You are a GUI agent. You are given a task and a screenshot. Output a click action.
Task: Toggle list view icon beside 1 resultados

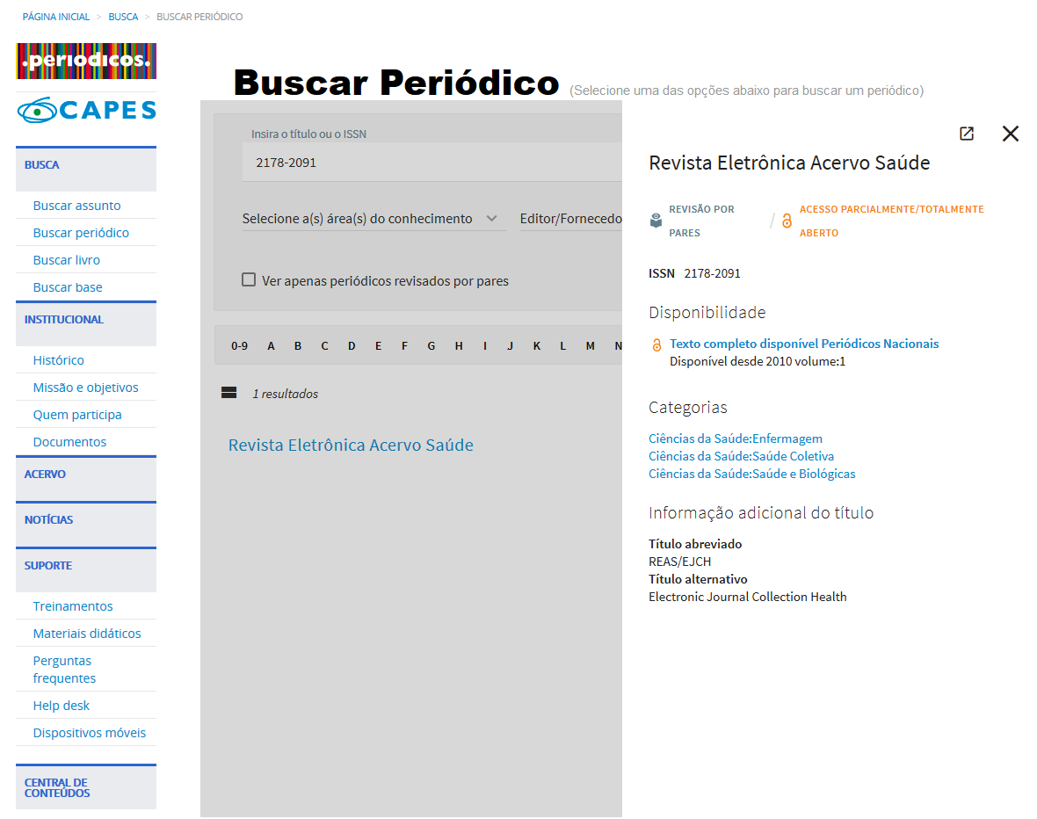tap(228, 393)
